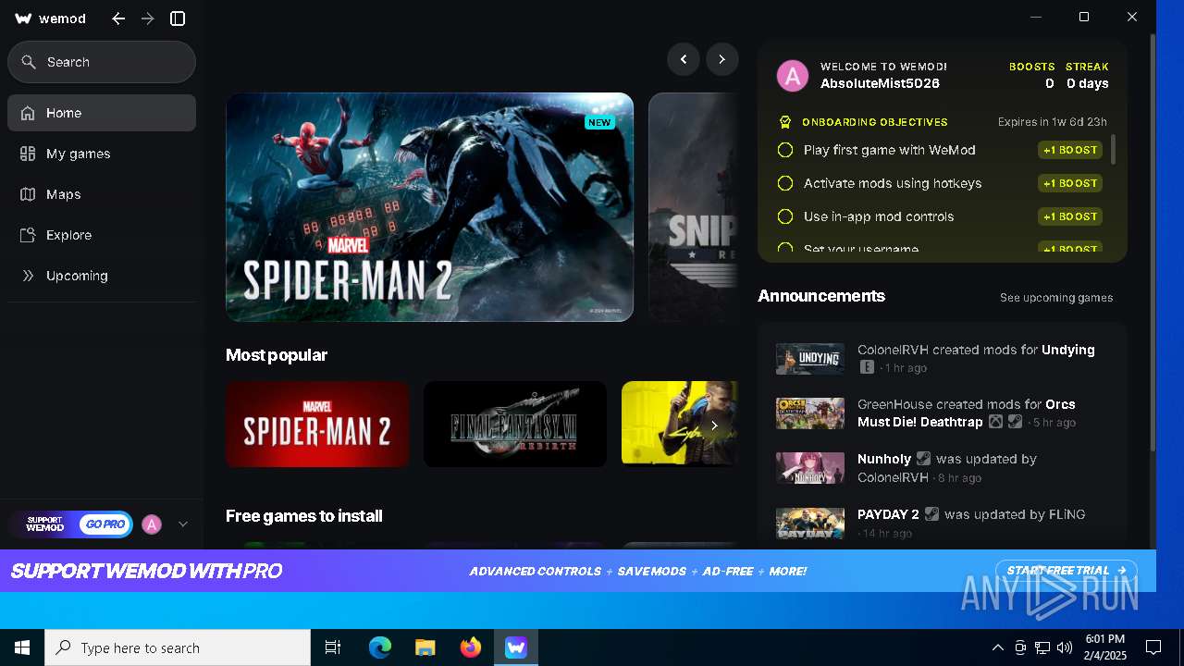
Task: Open the Sniper featured card
Action: coord(693,207)
